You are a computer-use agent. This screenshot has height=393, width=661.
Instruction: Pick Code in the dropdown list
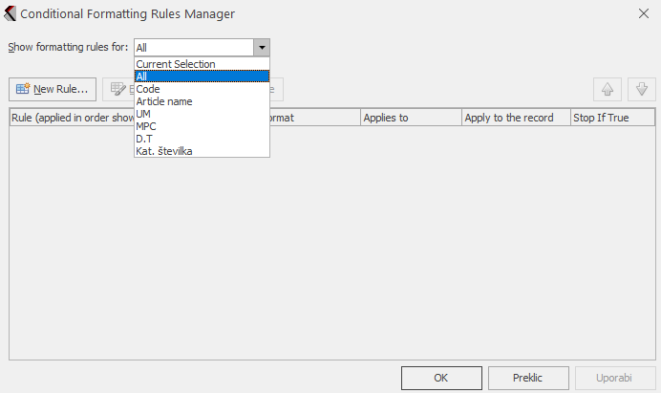pyautogui.click(x=202, y=89)
